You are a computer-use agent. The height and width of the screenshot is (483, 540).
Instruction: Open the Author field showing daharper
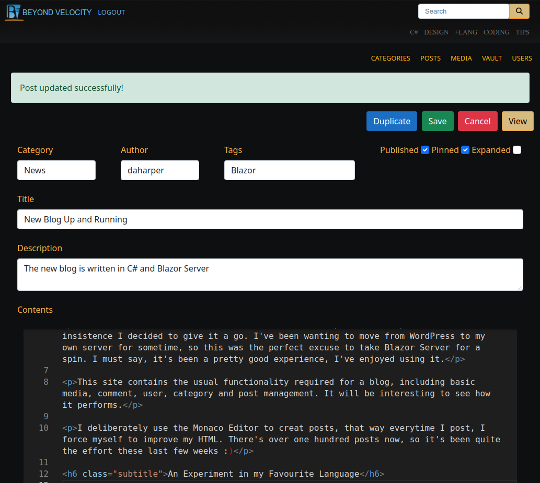160,170
